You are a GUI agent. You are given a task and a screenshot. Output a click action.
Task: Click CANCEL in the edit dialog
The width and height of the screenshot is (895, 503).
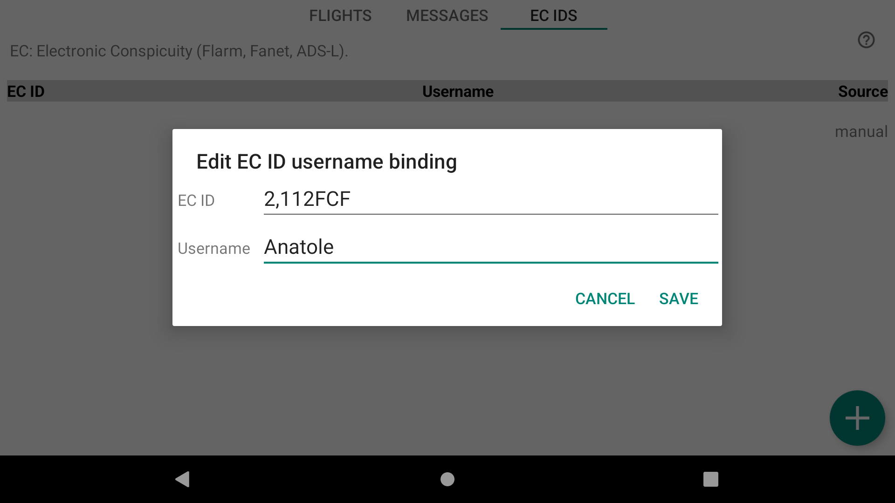tap(605, 299)
